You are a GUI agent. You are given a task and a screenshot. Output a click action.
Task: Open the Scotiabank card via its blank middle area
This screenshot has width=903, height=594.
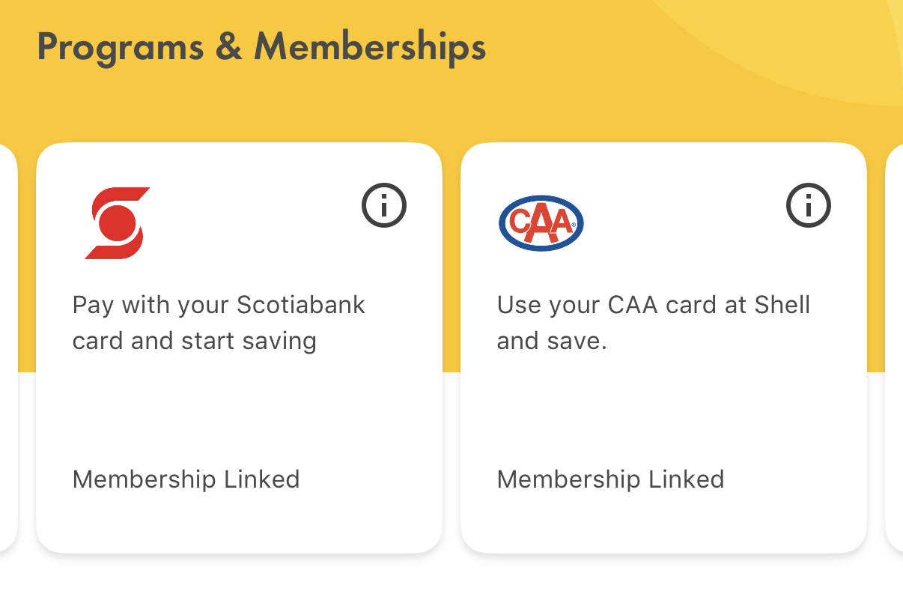click(239, 408)
